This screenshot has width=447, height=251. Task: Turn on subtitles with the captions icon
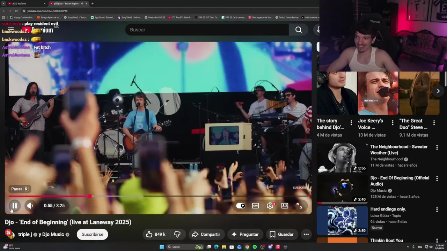(x=255, y=206)
